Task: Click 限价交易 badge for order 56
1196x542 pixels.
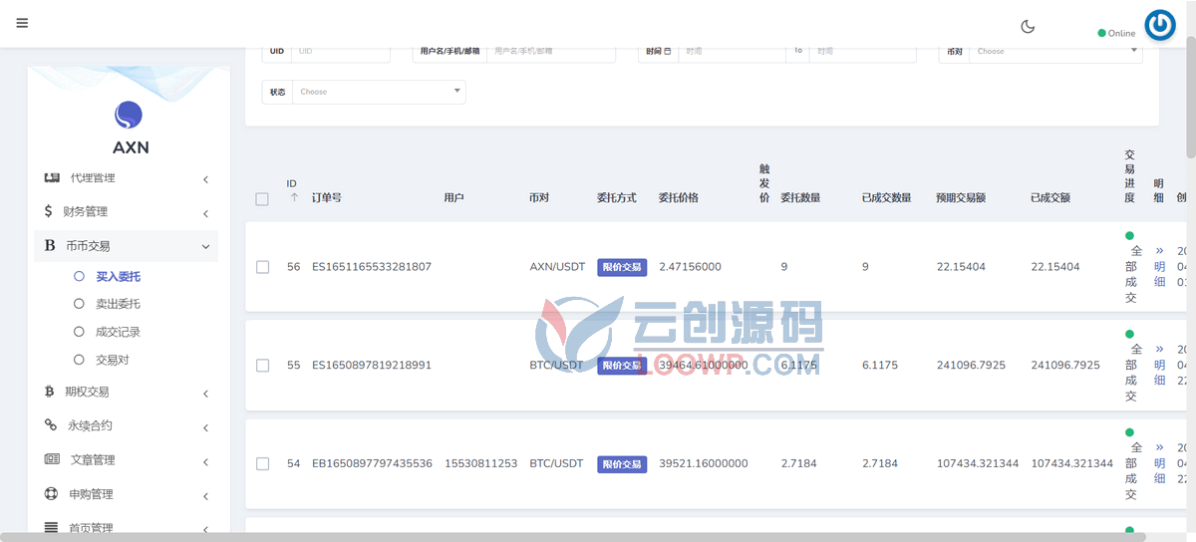Action: click(622, 267)
